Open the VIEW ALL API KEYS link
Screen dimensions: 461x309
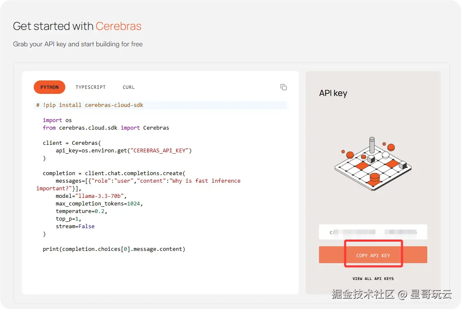pyautogui.click(x=373, y=278)
